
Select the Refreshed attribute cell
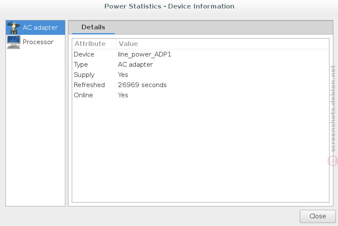point(89,85)
